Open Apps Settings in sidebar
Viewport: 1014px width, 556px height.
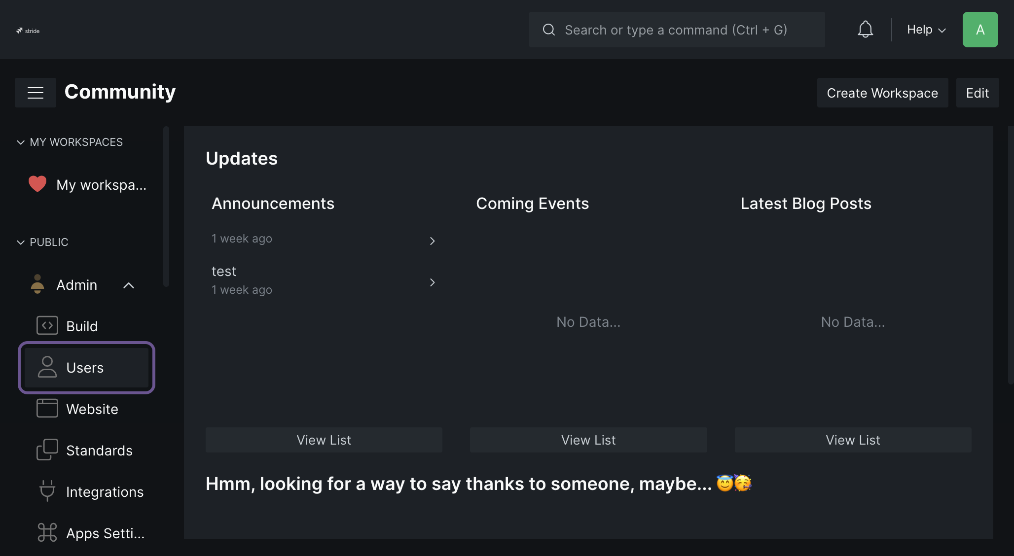pos(88,533)
